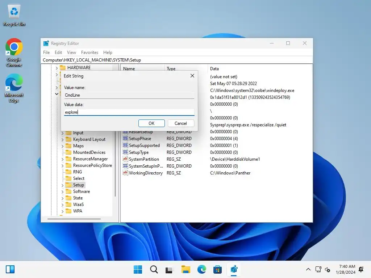Click the tree pane horizontal scrollbar
The height and width of the screenshot is (278, 371).
point(74,219)
